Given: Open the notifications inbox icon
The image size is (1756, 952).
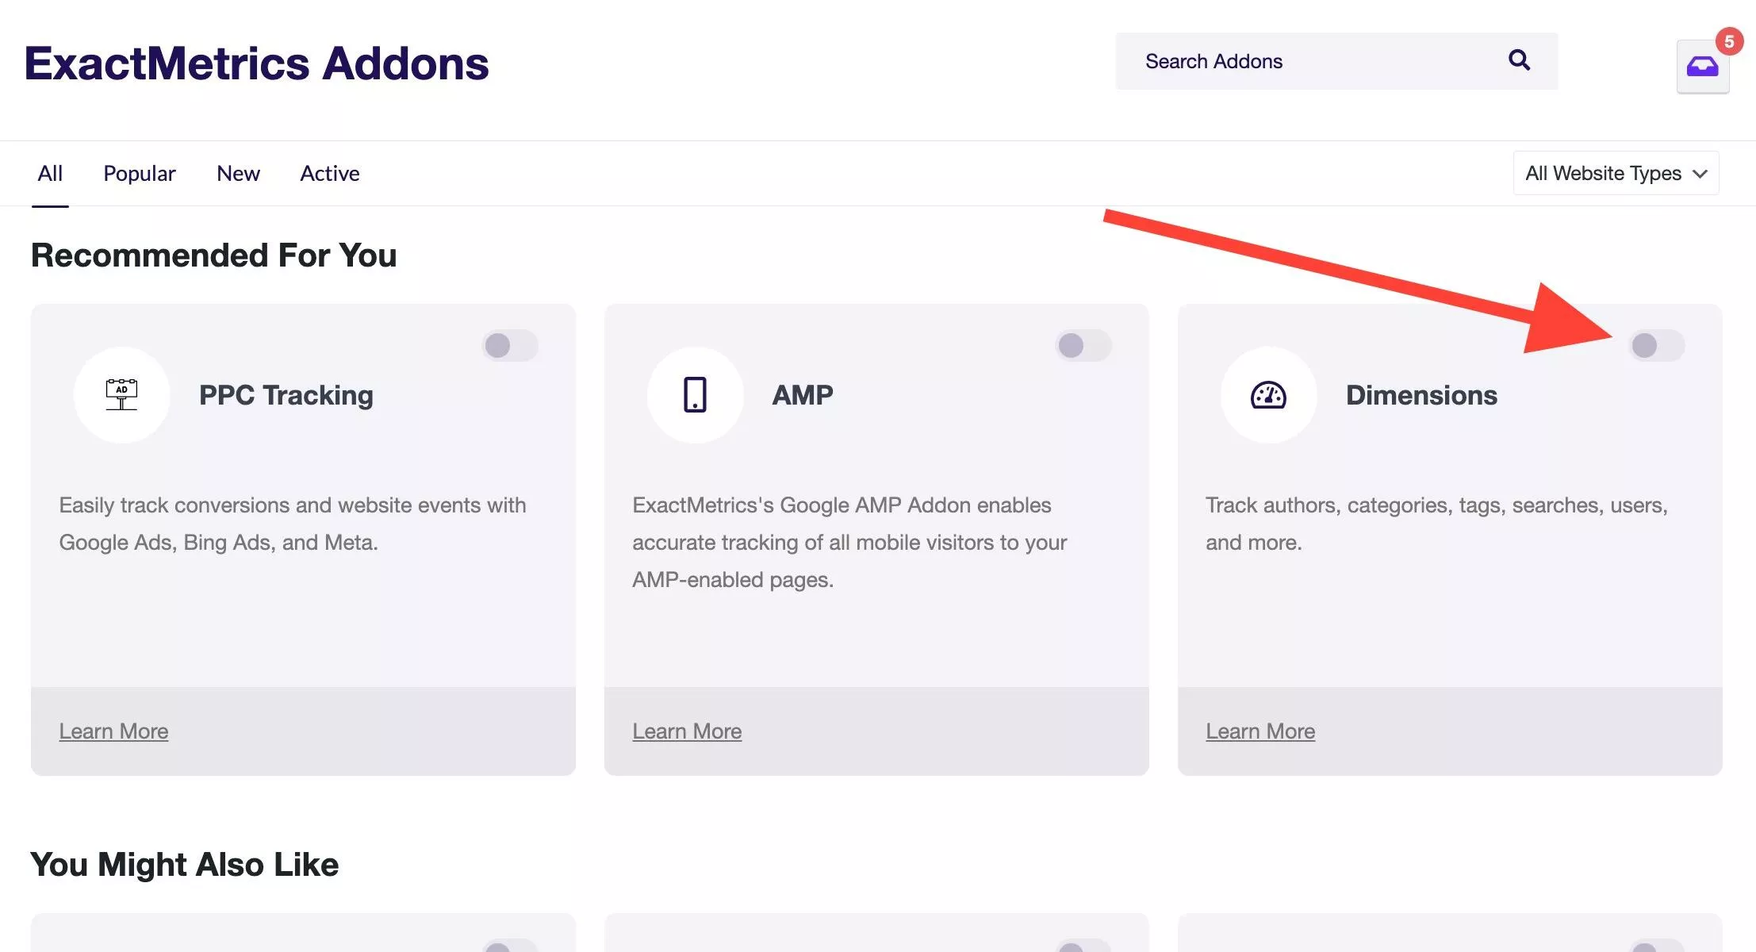Looking at the screenshot, I should 1702,67.
